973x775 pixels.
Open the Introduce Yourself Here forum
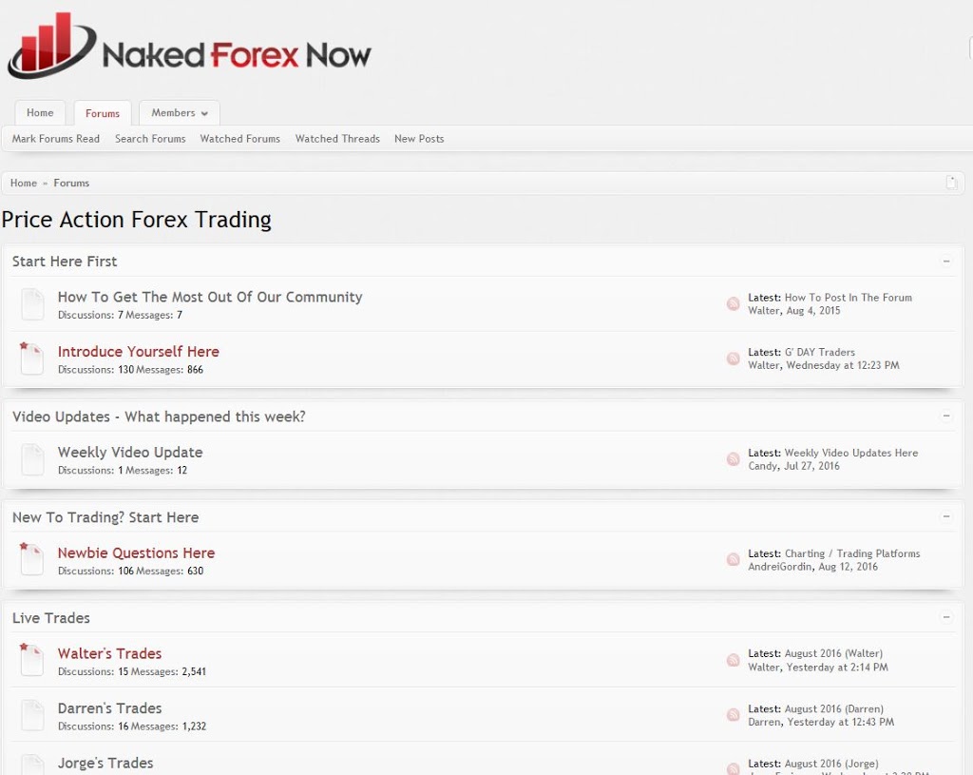point(139,352)
